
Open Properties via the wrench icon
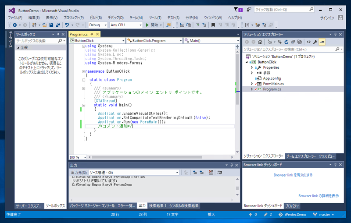pos(315,42)
